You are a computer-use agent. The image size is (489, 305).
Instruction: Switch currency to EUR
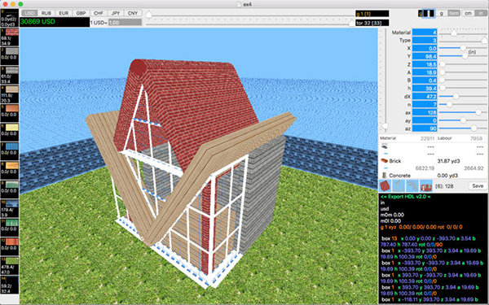click(x=64, y=13)
